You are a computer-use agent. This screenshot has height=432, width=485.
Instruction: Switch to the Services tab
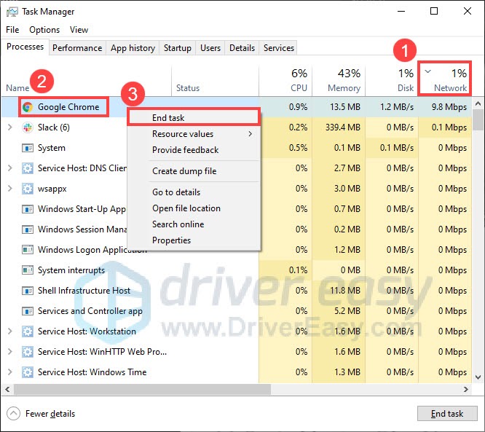pyautogui.click(x=279, y=48)
